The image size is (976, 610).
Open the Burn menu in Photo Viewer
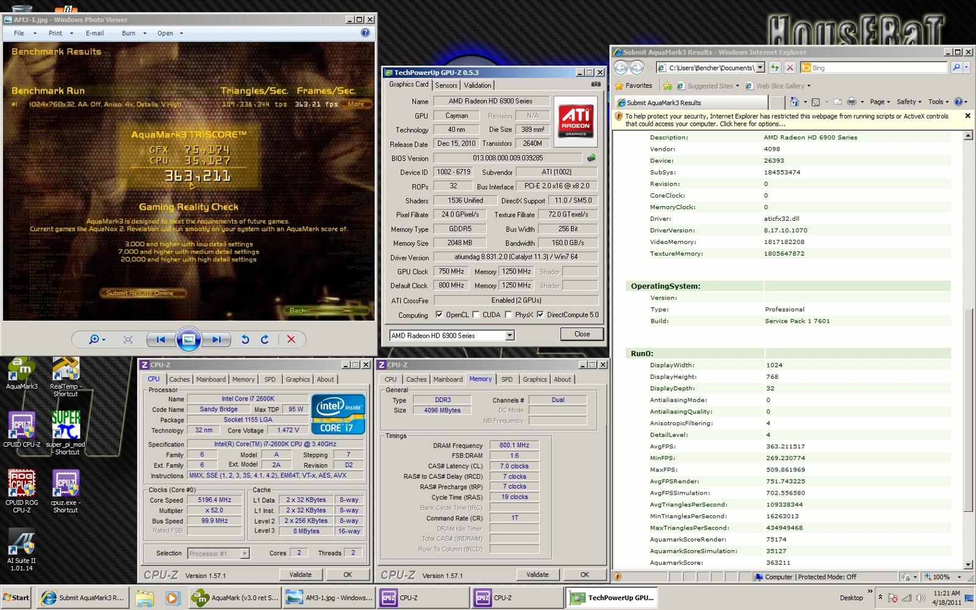pyautogui.click(x=134, y=33)
